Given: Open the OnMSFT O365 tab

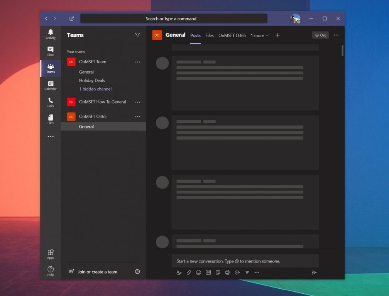Looking at the screenshot, I should coord(232,35).
